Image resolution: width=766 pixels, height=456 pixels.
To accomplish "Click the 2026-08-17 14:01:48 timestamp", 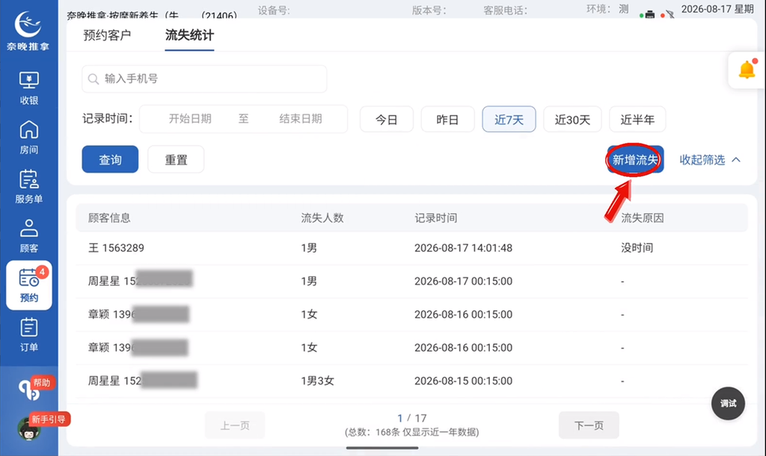I will point(463,248).
